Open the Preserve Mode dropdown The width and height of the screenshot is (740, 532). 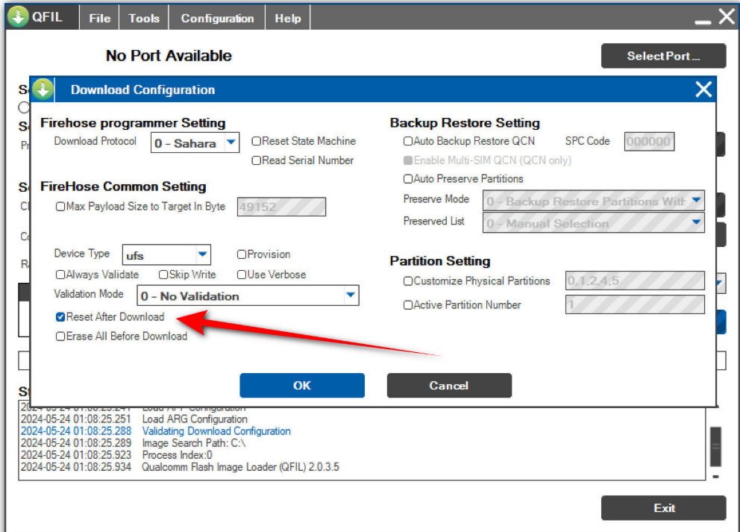(x=594, y=201)
